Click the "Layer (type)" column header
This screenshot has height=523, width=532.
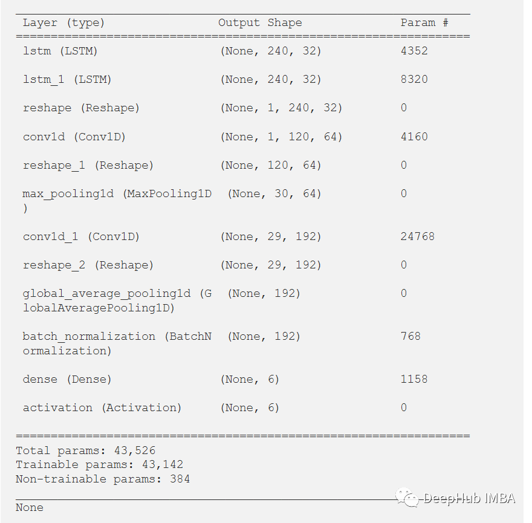tap(63, 23)
